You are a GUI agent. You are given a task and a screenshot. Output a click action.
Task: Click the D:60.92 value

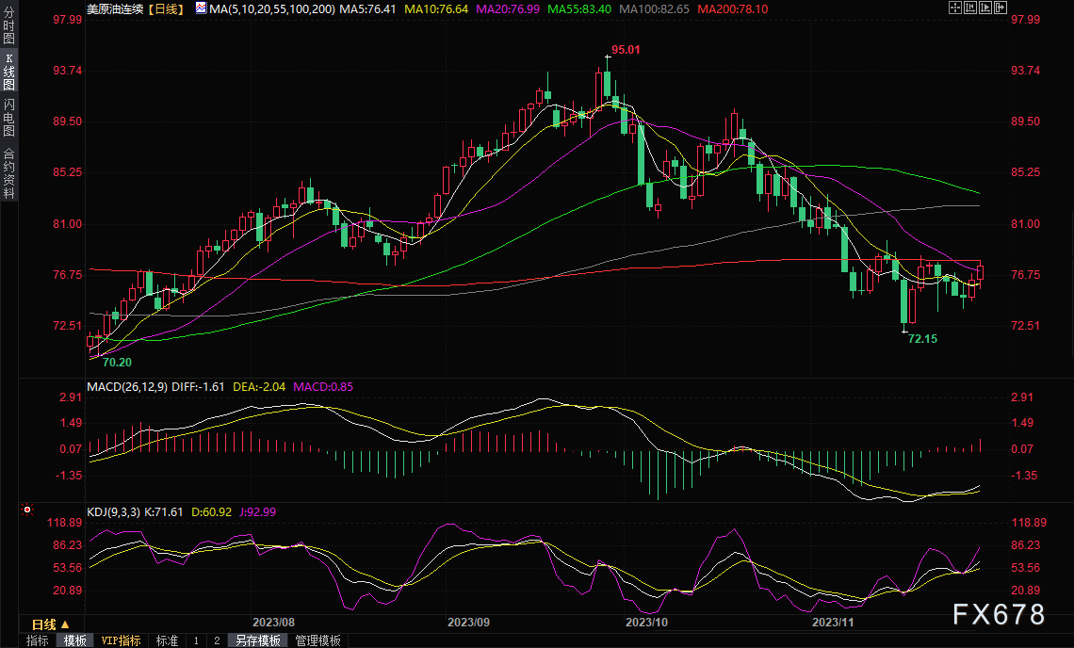[x=212, y=511]
